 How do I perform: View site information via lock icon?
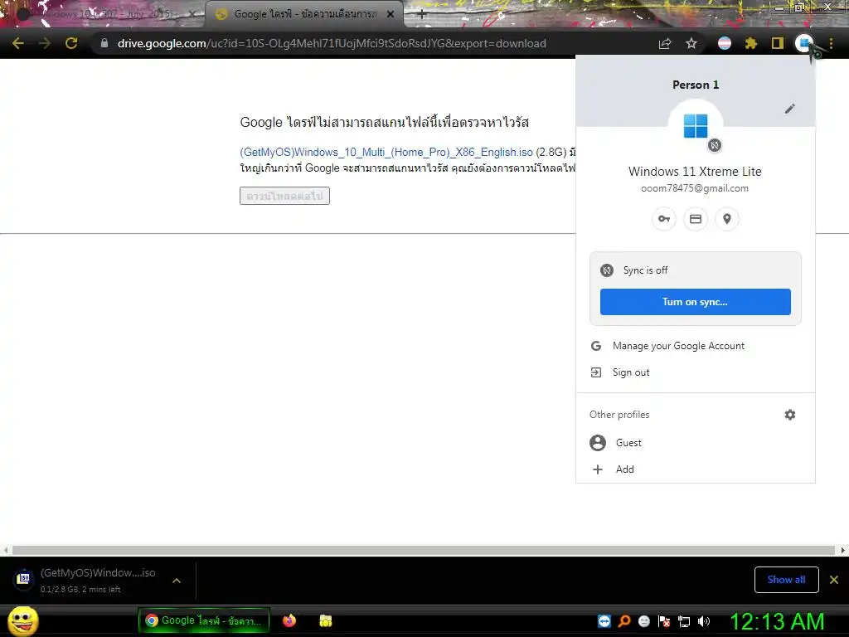pyautogui.click(x=104, y=43)
